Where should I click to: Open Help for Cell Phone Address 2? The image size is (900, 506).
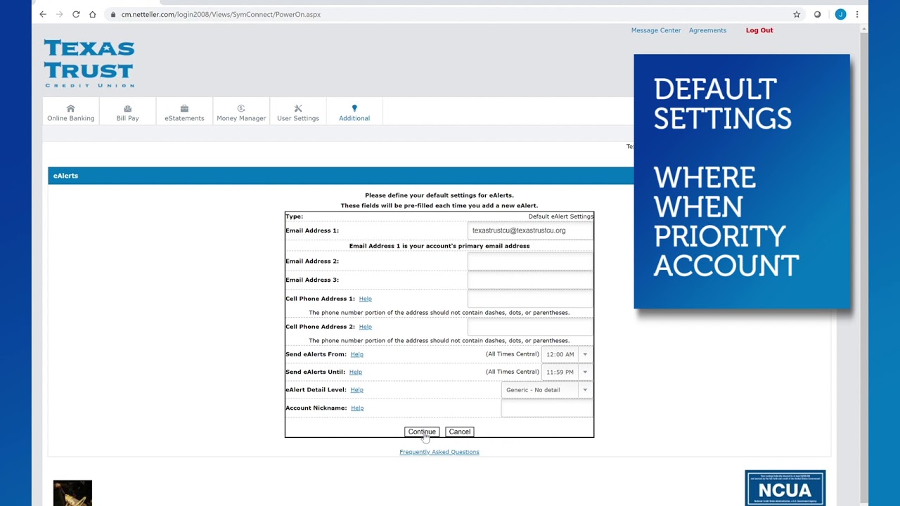coord(365,327)
